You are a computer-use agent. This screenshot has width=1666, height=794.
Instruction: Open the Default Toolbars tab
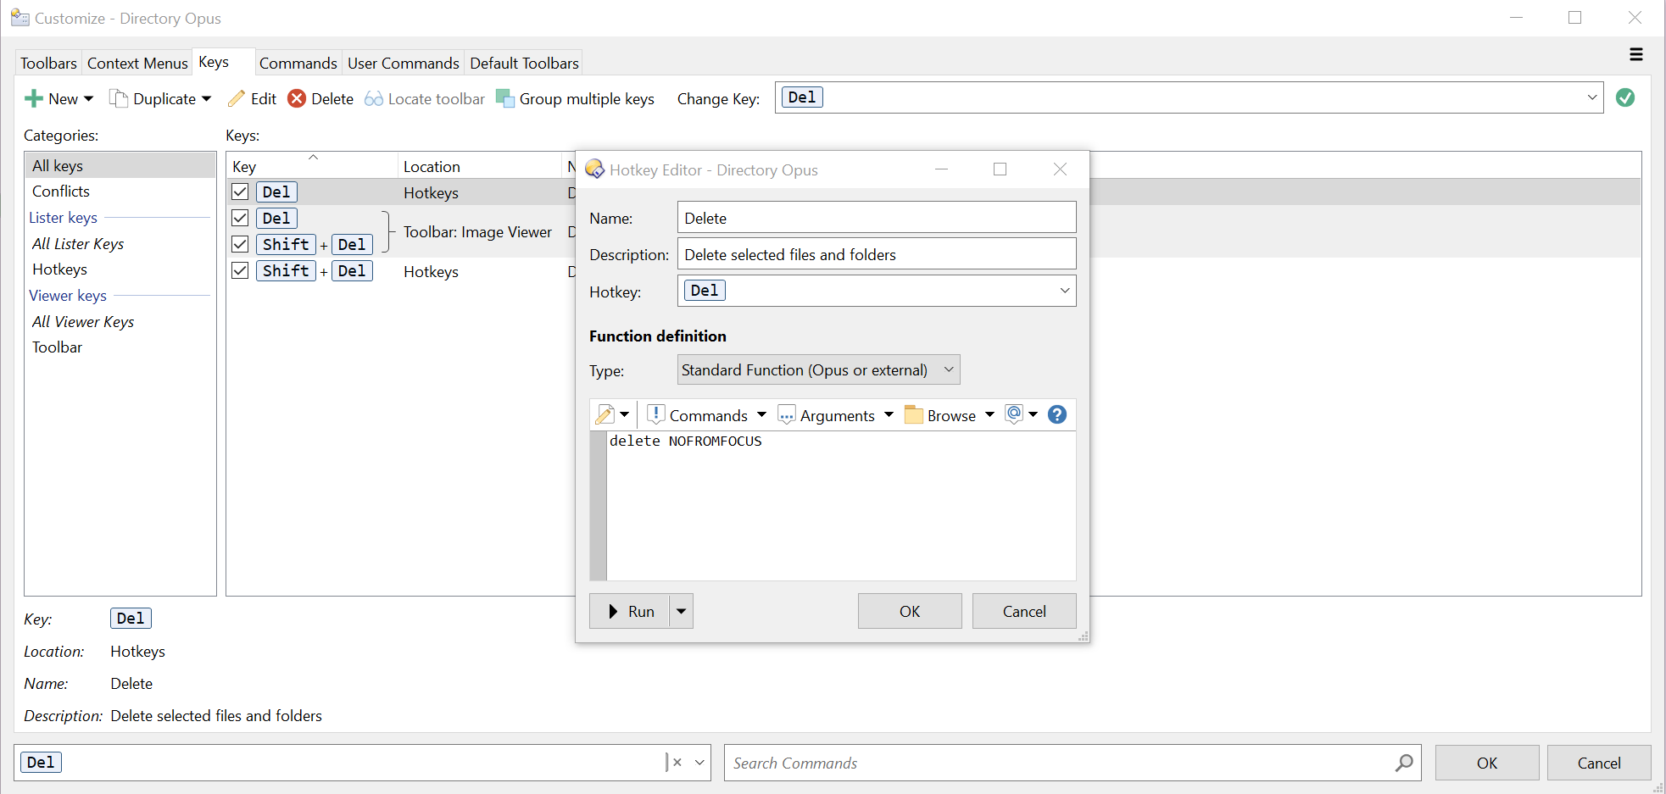click(525, 63)
